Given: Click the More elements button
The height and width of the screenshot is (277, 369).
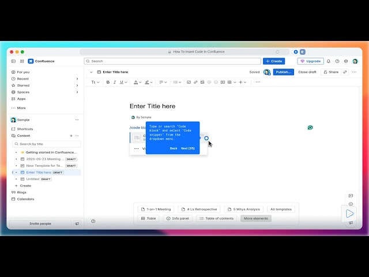Looking at the screenshot, I should pyautogui.click(x=256, y=218).
